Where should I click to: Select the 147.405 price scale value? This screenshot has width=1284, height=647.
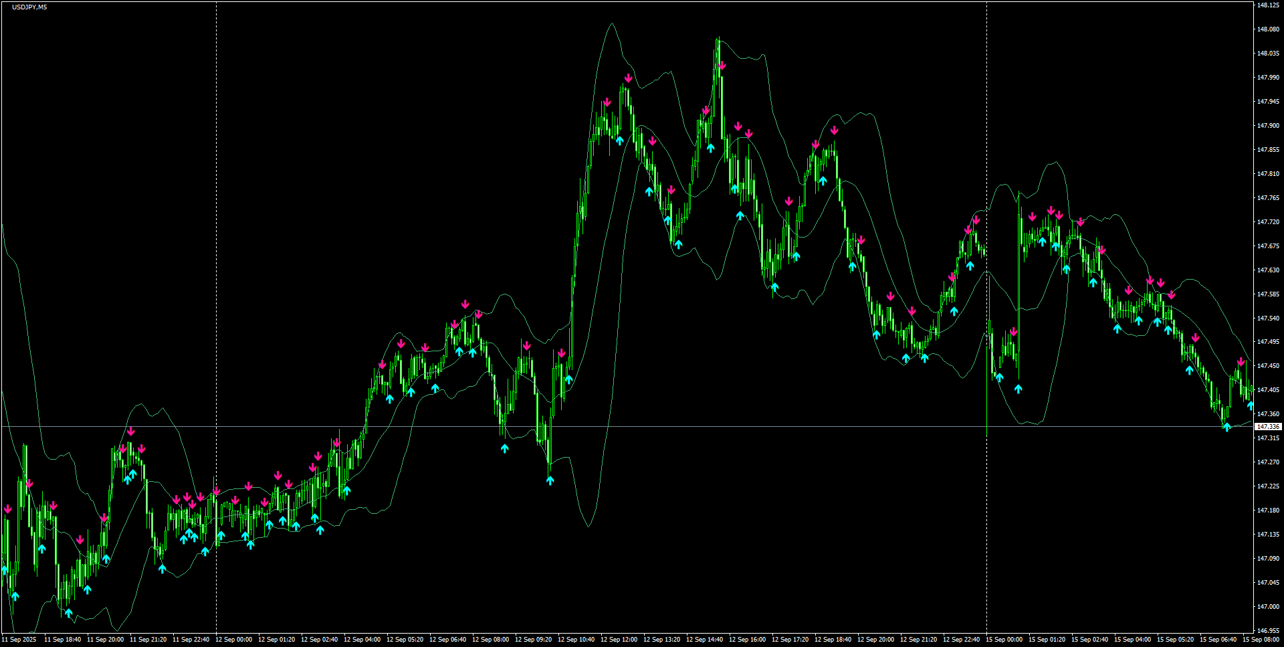coord(1268,390)
